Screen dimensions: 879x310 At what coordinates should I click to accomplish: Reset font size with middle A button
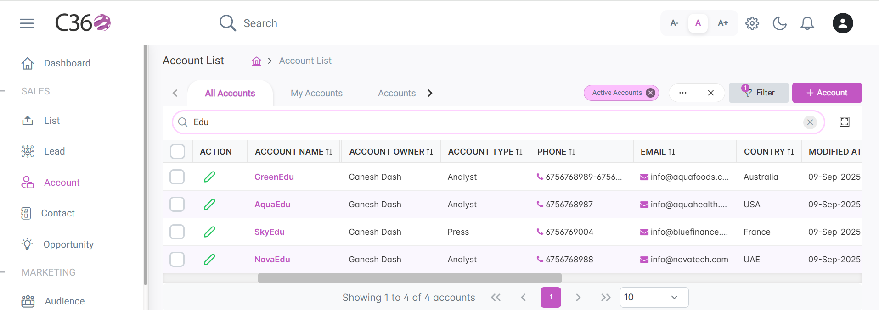(698, 23)
